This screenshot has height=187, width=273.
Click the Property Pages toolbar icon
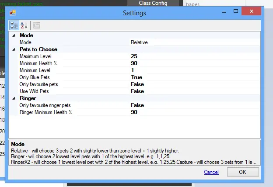pyautogui.click(x=36, y=25)
